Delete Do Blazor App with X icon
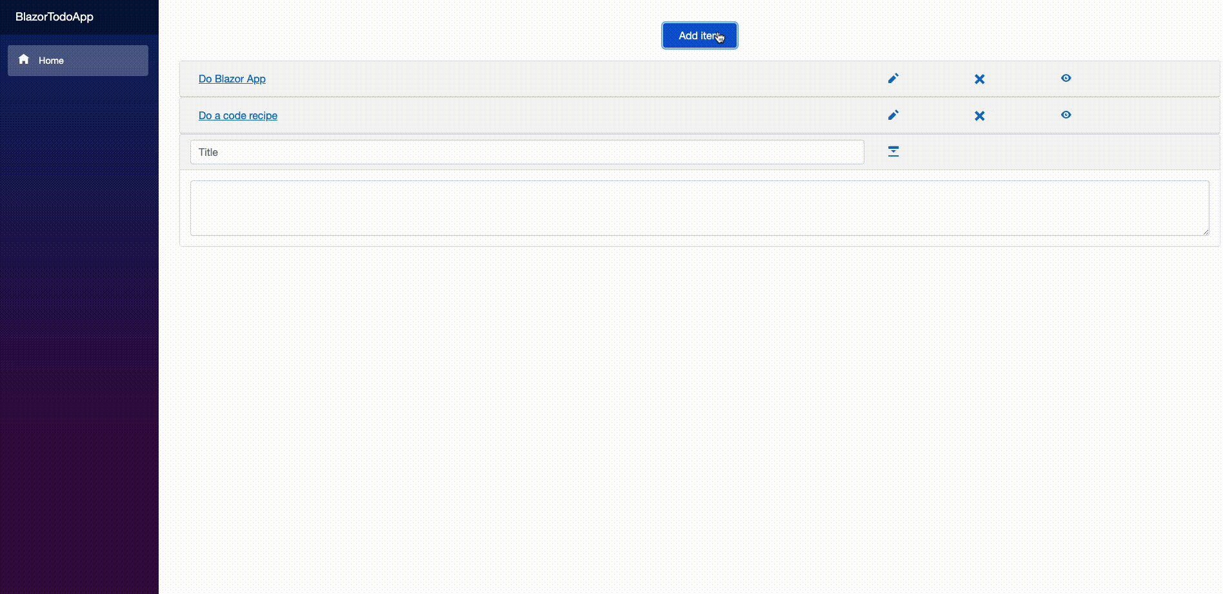 (x=979, y=79)
